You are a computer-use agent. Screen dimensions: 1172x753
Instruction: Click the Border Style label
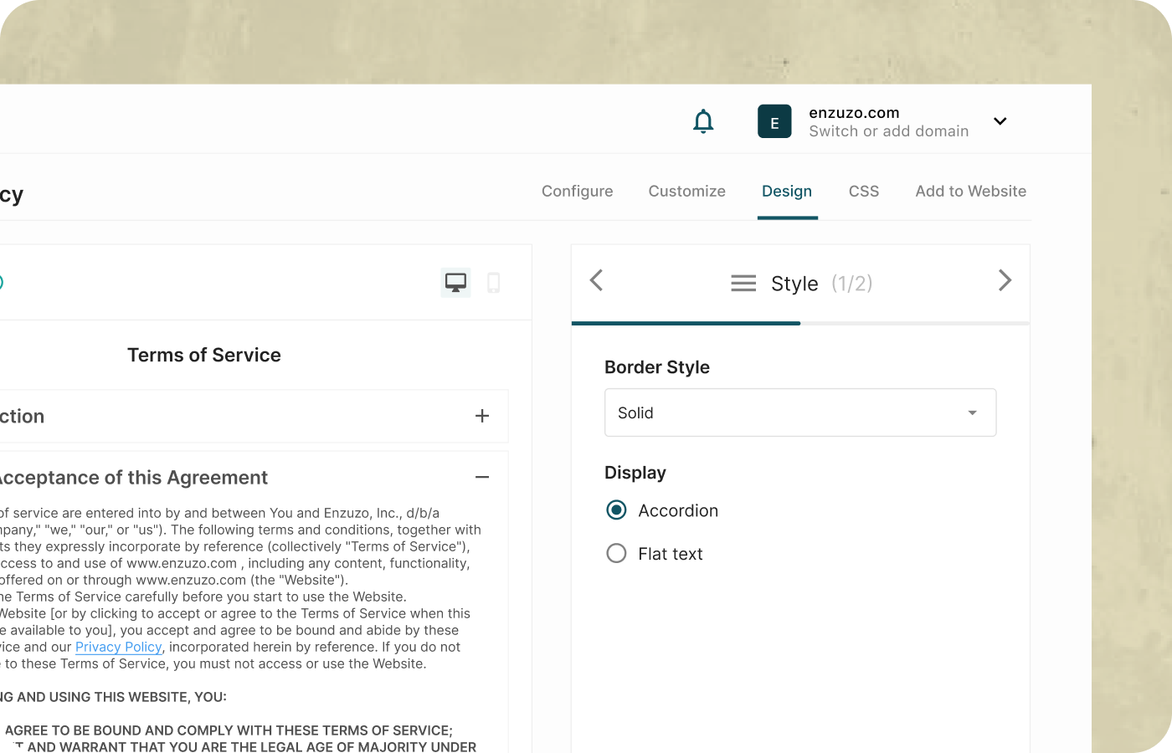click(657, 367)
